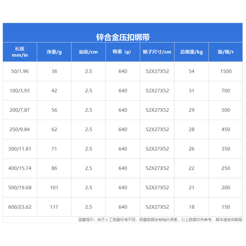The image size is (246, 246).
Task: Click the length cell 300/11.81
Action: pos(20,149)
